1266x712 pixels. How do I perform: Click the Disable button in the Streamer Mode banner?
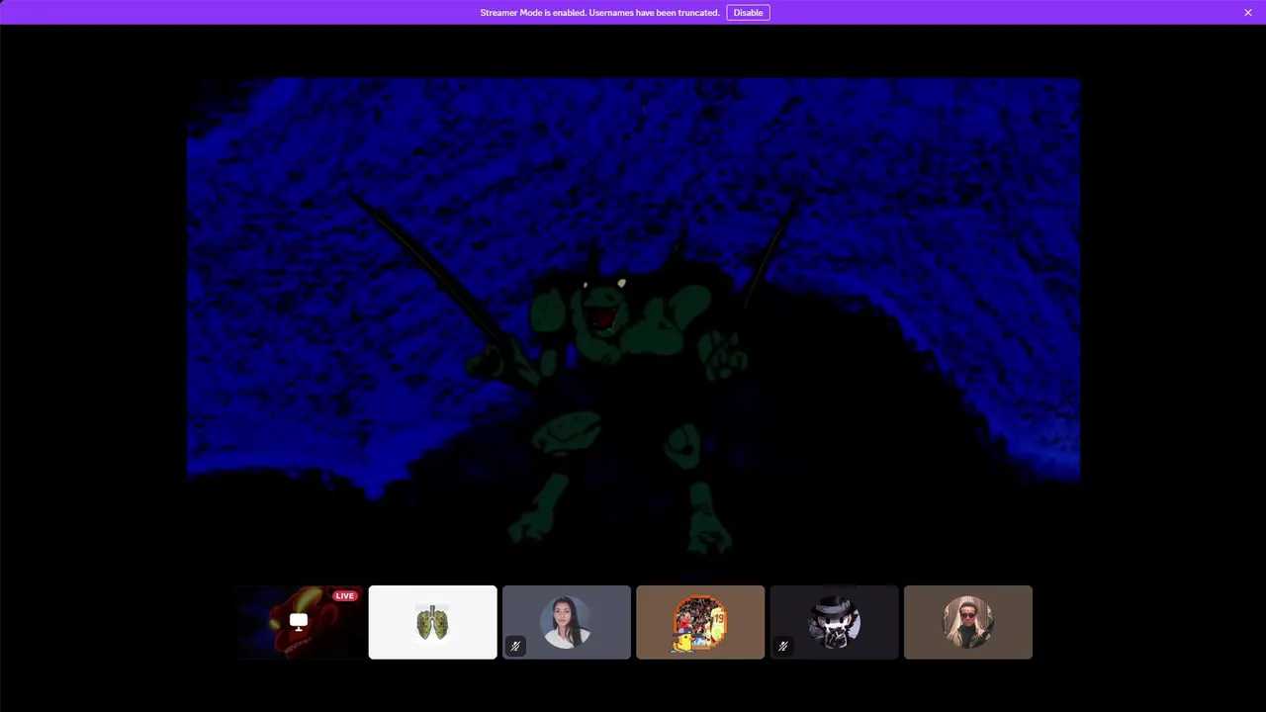coord(748,13)
